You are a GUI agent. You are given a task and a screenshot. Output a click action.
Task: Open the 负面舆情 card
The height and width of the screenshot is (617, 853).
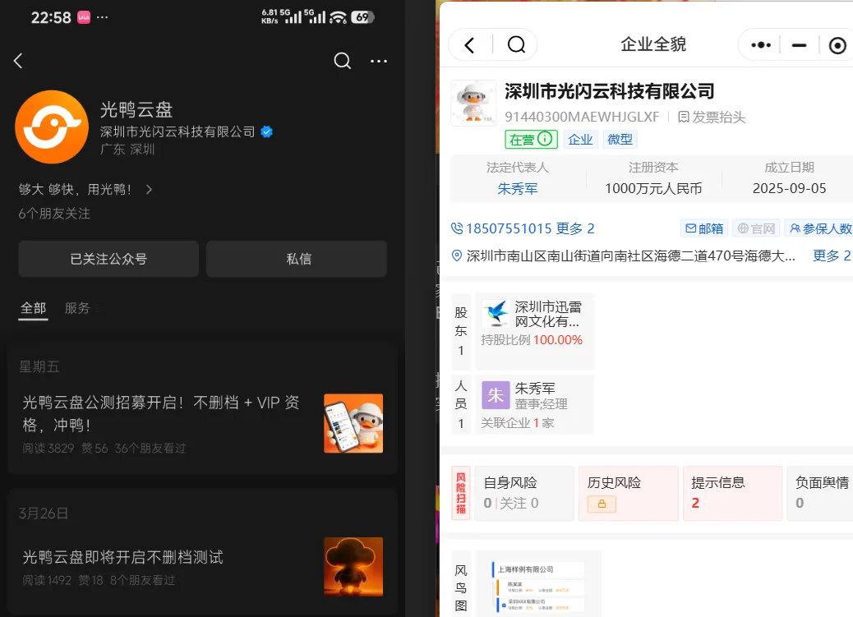click(820, 493)
